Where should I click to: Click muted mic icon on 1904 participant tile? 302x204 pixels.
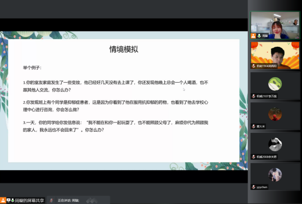point(253,66)
